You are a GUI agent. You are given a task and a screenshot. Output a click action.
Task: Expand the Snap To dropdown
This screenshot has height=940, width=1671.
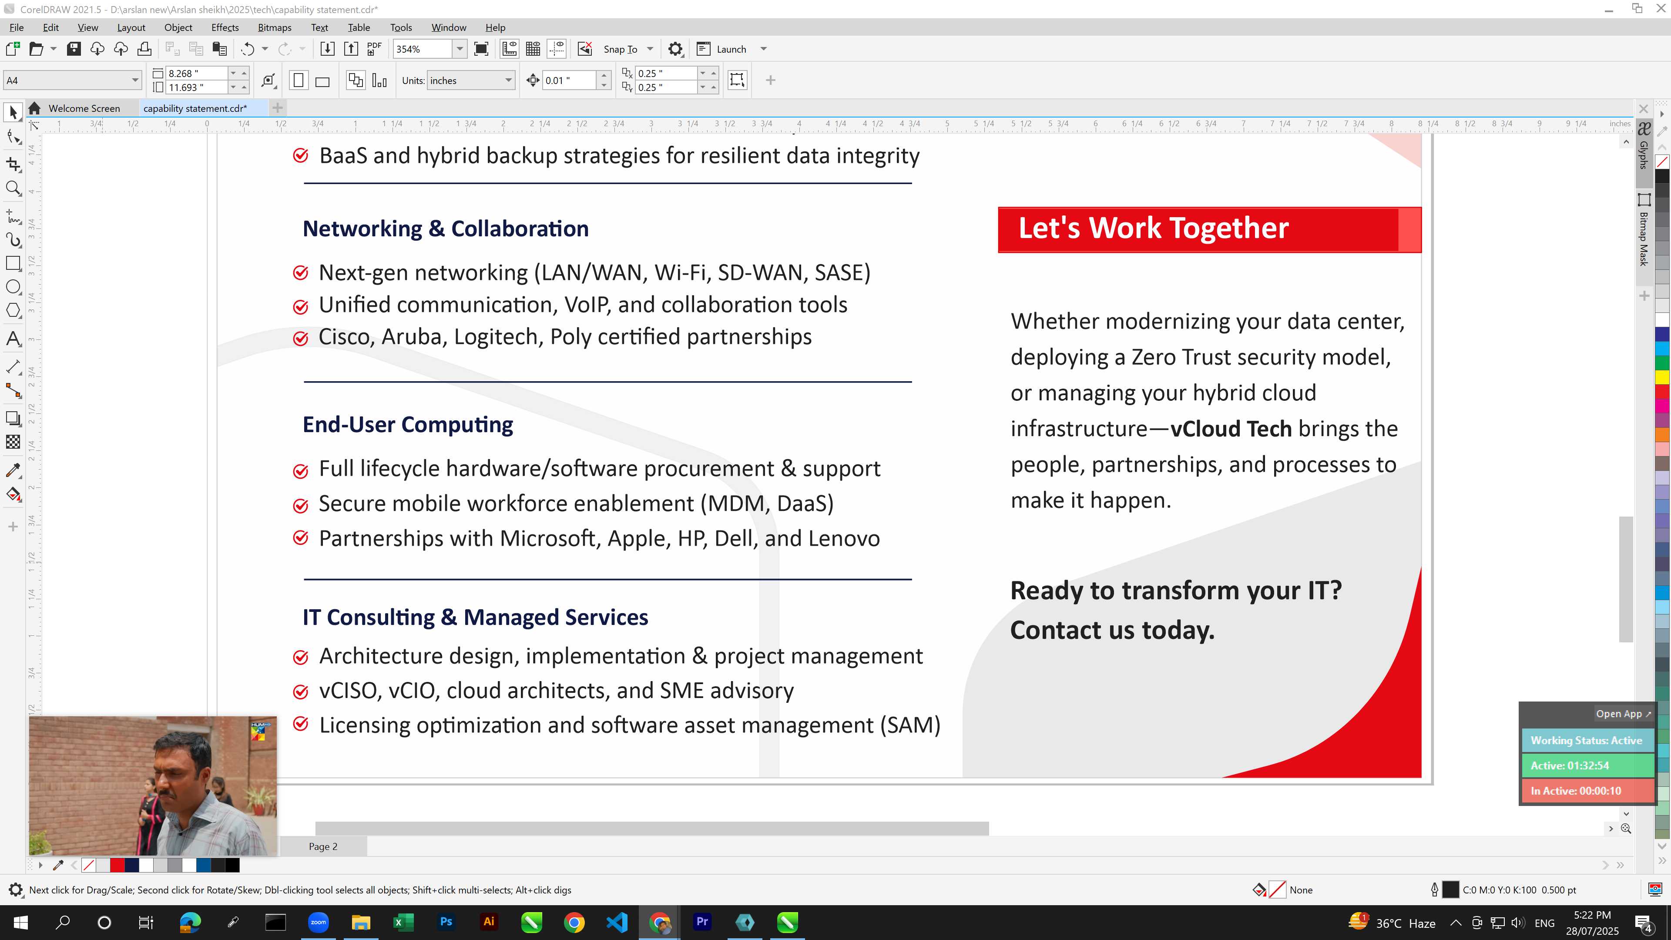pos(650,49)
